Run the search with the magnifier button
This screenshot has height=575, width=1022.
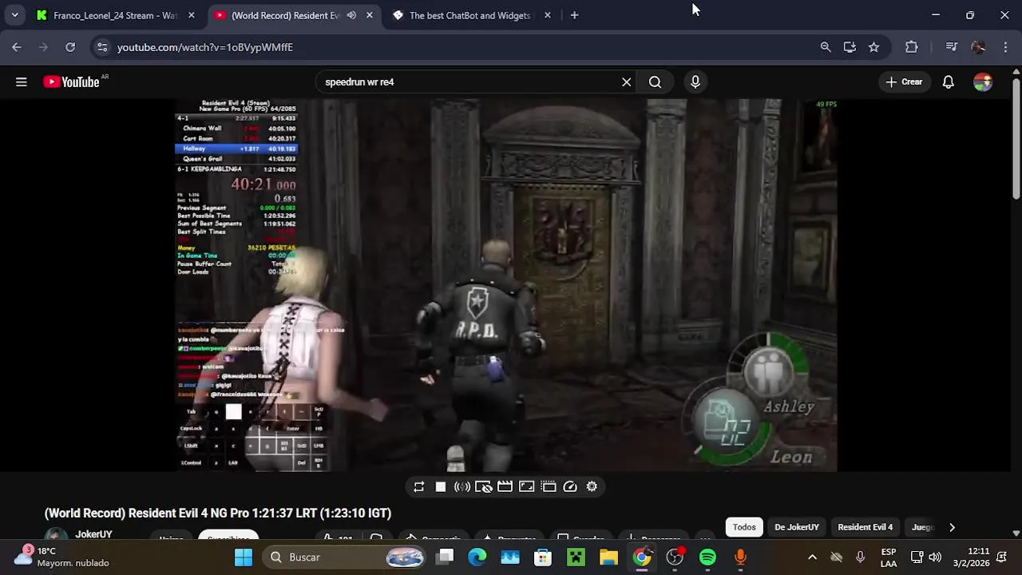pos(655,81)
